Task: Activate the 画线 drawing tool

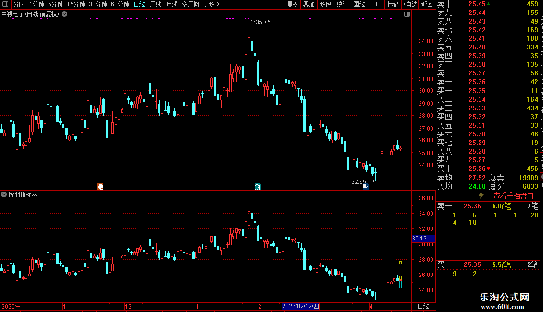Action: click(359, 4)
